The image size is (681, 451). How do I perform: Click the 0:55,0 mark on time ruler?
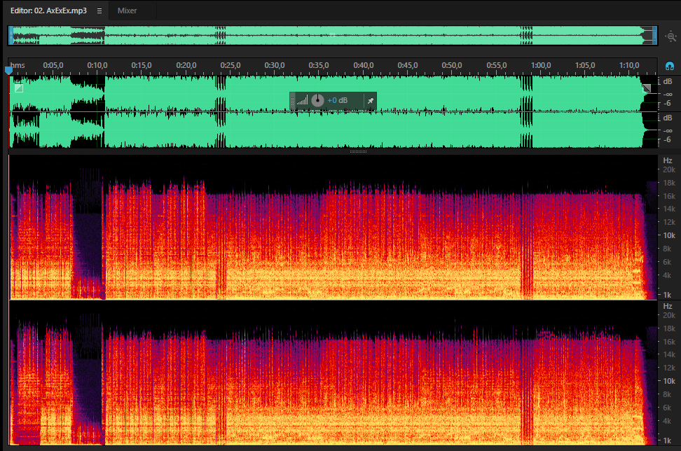497,65
